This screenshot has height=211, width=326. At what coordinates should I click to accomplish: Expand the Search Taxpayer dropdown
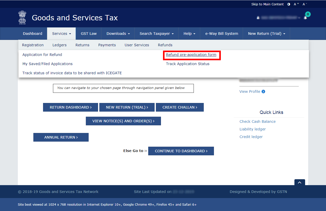point(156,34)
